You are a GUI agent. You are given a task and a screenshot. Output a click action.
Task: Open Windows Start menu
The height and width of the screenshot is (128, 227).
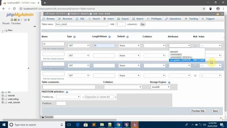point(4,125)
